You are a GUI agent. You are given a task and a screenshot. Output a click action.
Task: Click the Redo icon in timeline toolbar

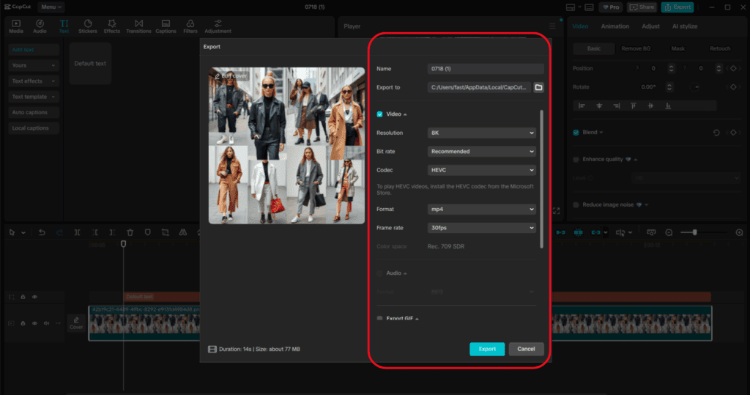59,232
